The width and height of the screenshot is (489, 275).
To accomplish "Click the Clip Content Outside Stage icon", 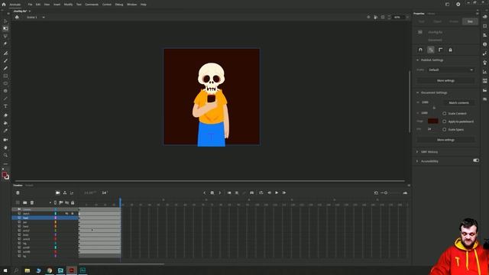I will click(383, 17).
